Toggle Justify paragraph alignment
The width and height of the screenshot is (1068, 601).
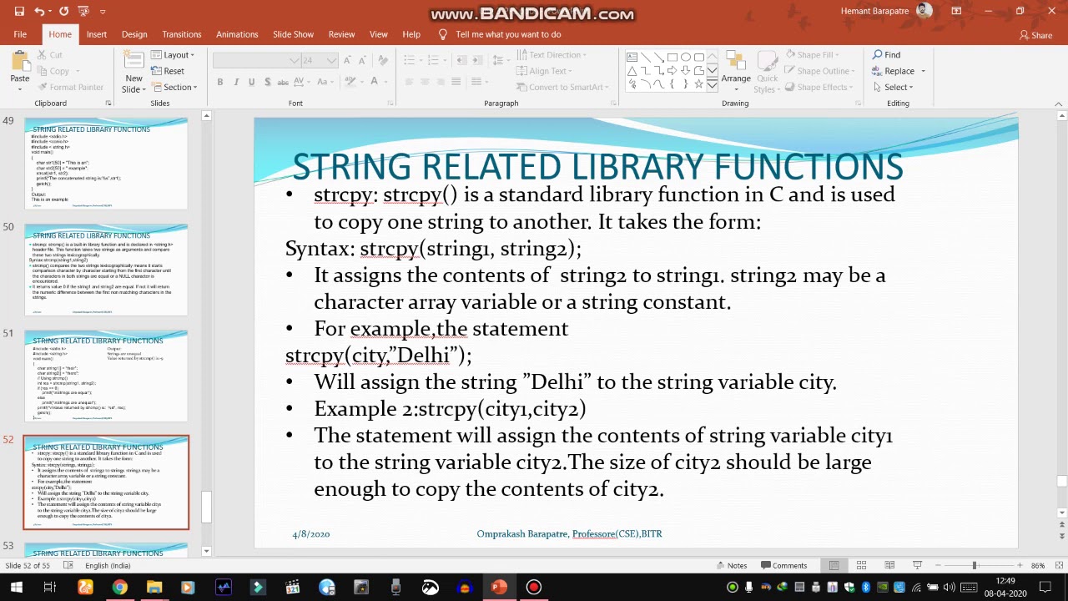click(456, 82)
